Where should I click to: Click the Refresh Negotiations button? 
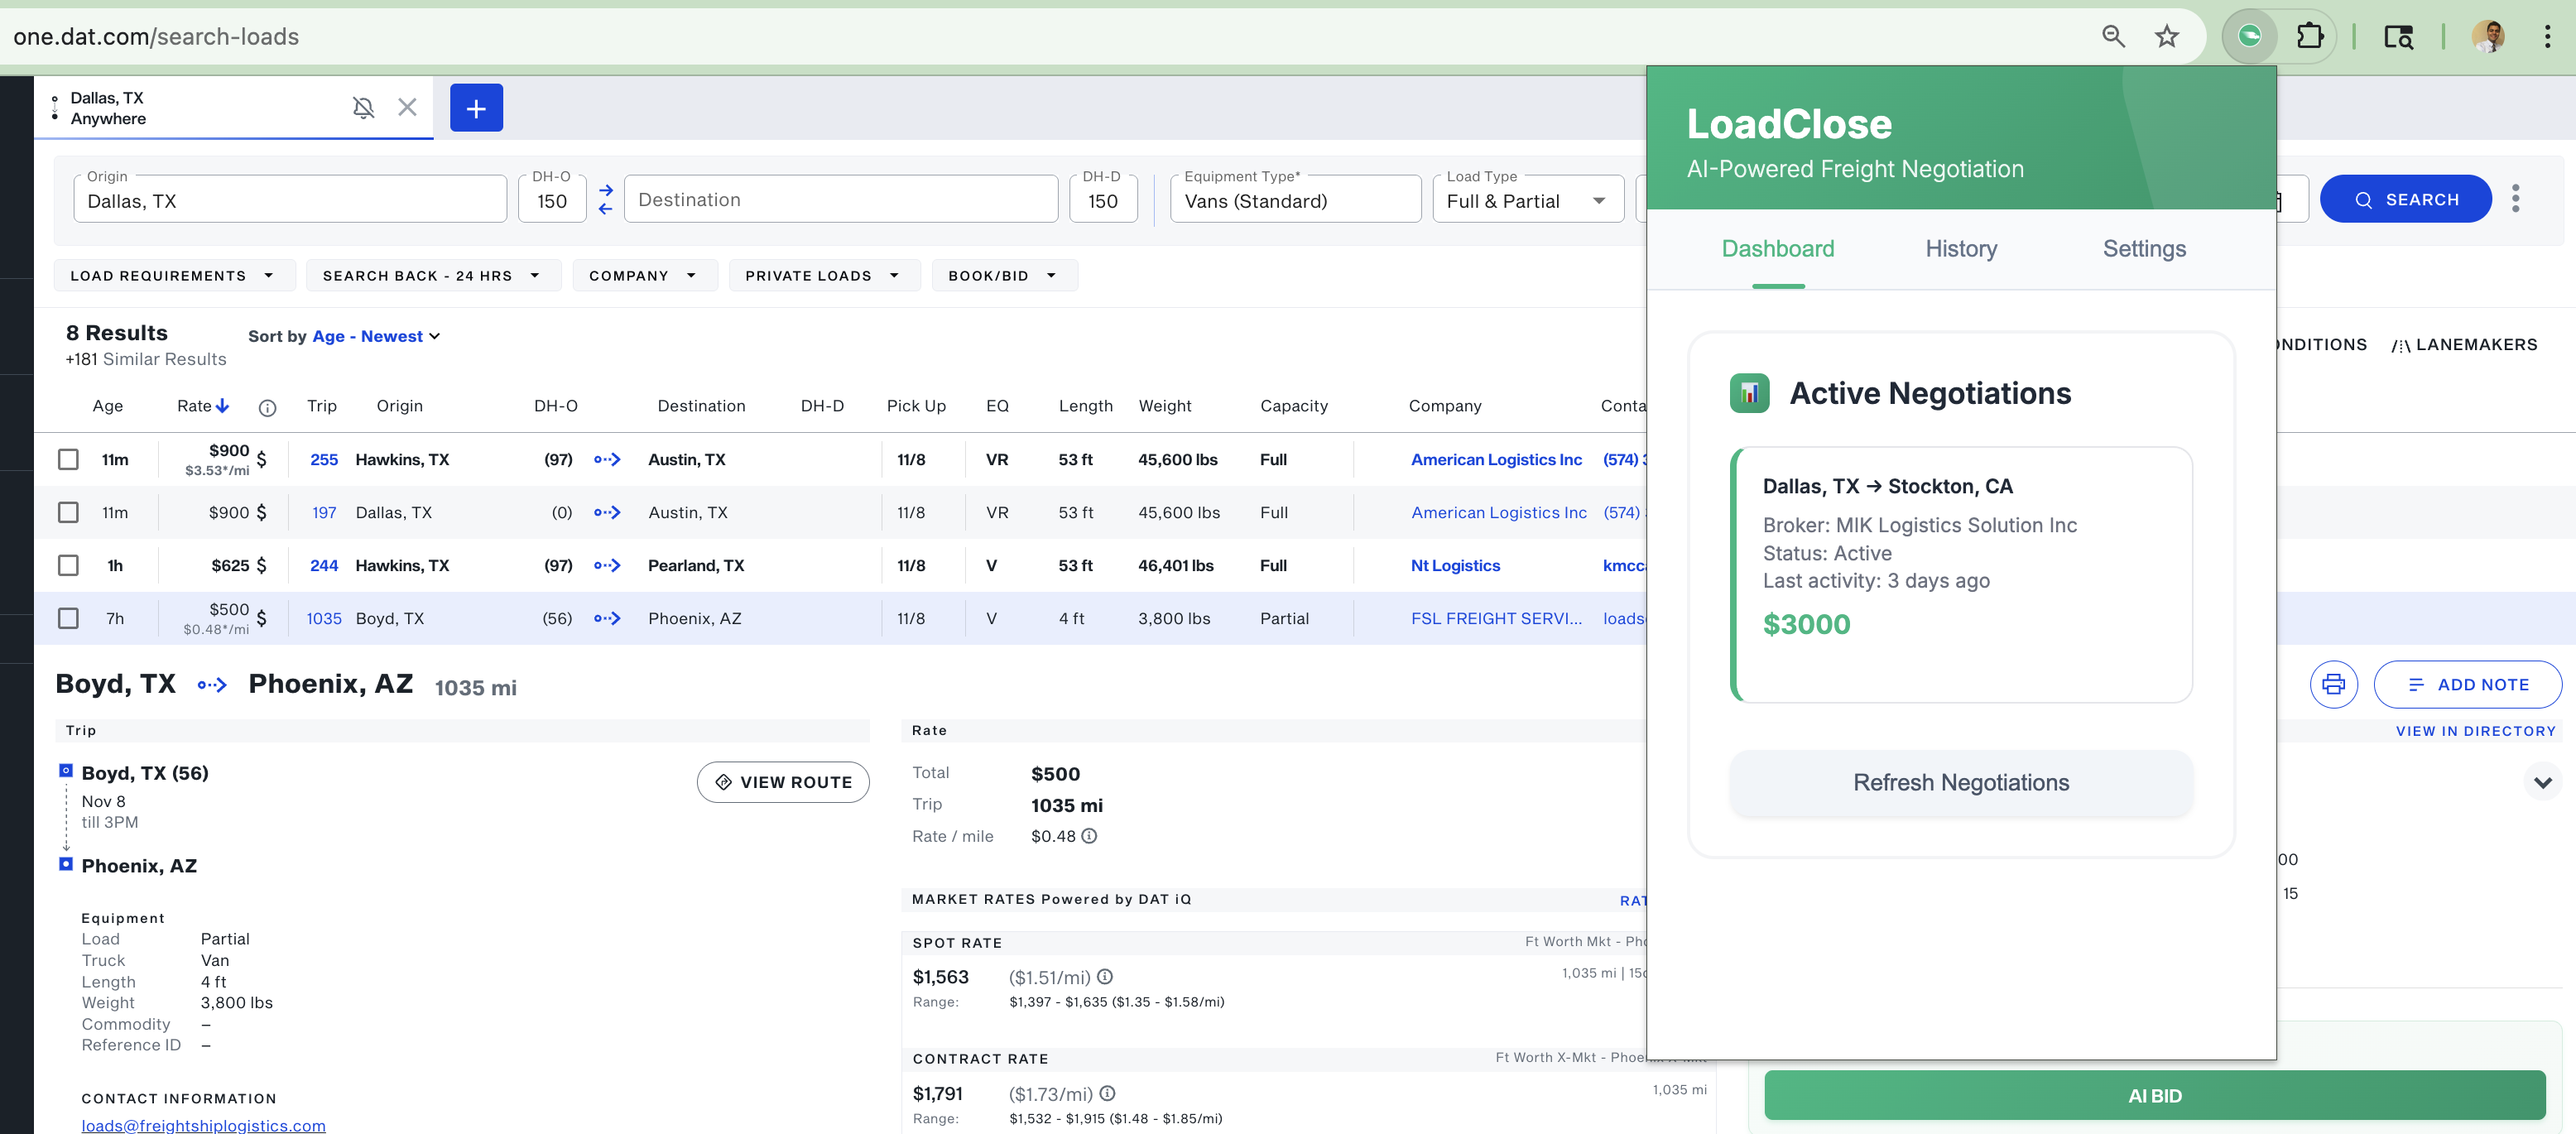tap(1960, 782)
